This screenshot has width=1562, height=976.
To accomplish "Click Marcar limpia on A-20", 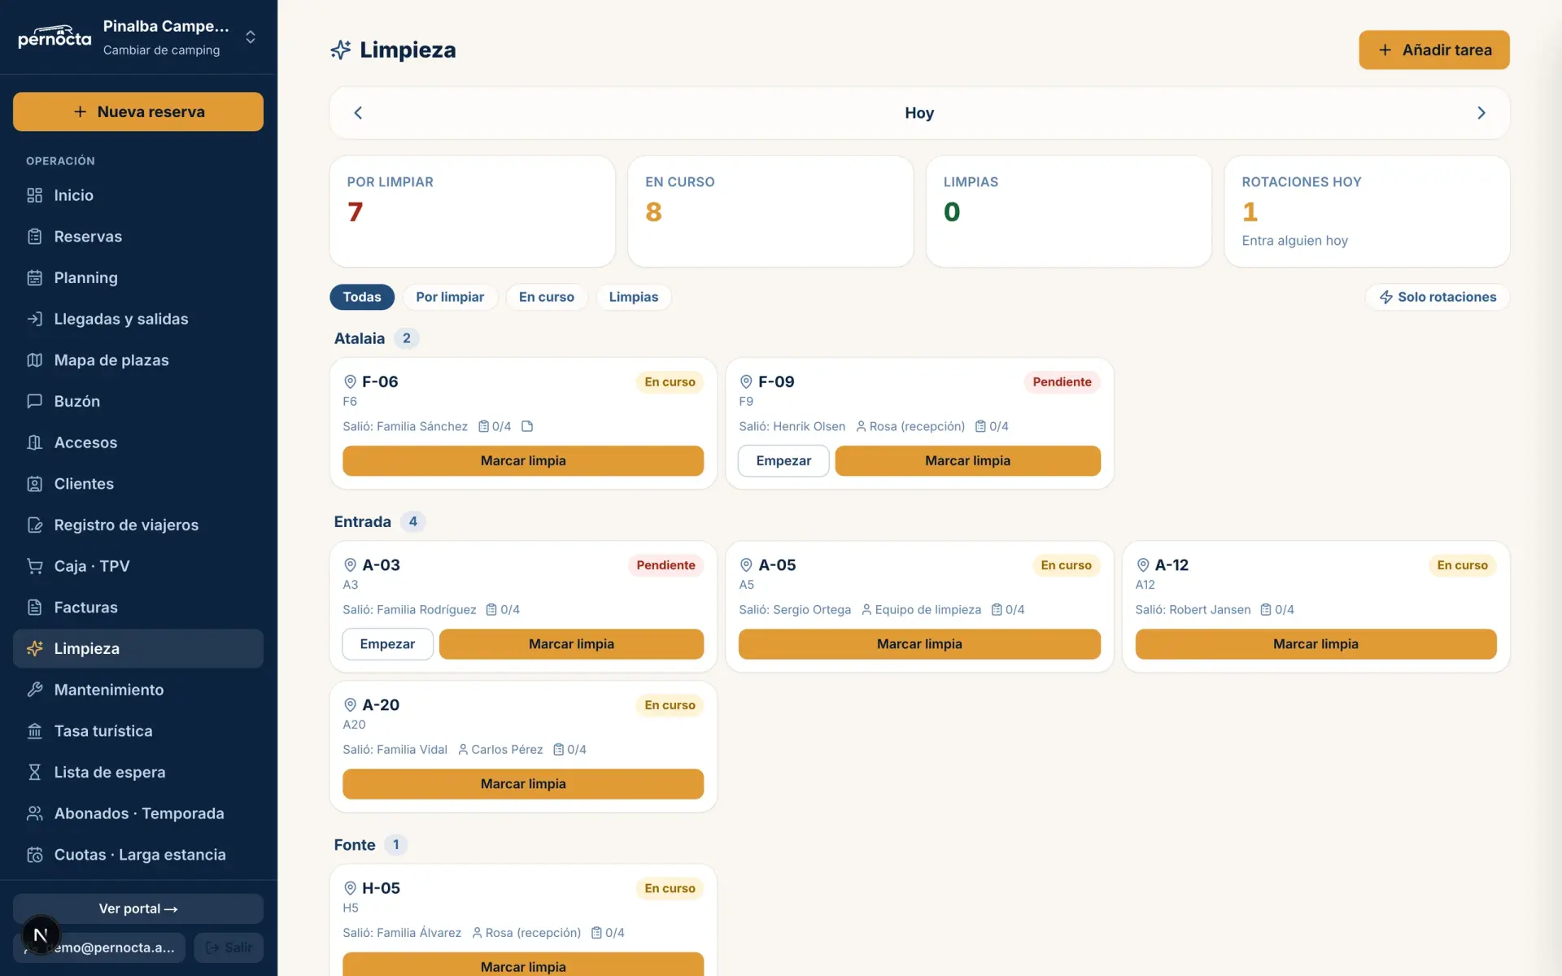I will point(523,784).
